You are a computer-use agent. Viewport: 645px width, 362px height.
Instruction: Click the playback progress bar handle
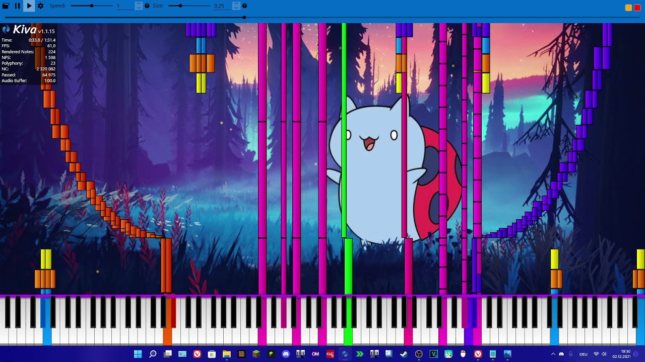(244, 18)
